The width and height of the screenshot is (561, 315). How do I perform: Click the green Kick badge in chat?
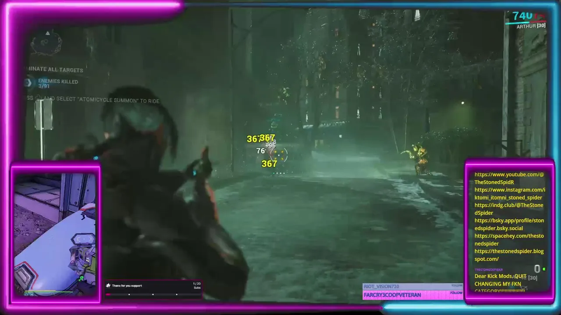(x=544, y=269)
